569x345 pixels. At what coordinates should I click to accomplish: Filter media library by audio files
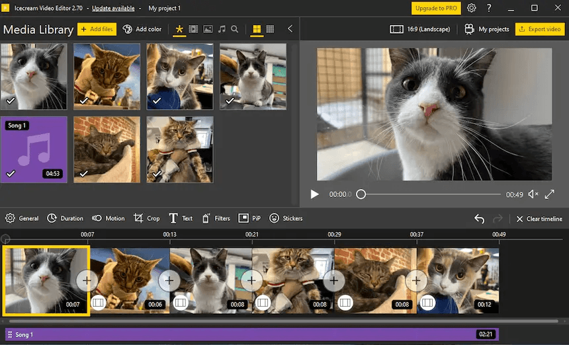click(x=222, y=29)
